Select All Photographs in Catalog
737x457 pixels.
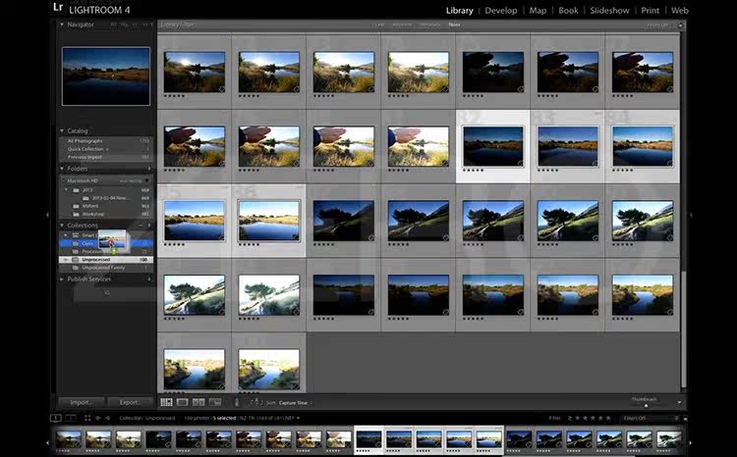pyautogui.click(x=106, y=141)
